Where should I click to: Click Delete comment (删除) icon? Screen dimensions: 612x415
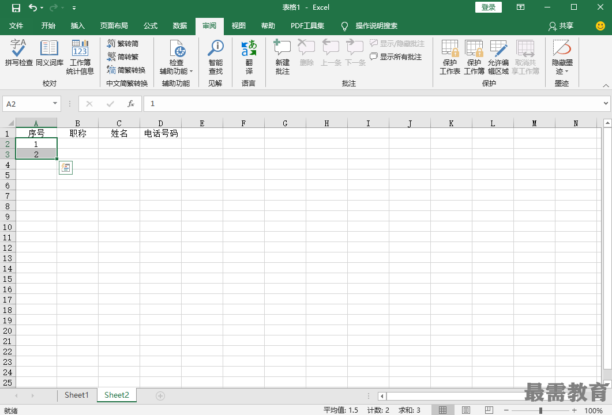pos(307,53)
